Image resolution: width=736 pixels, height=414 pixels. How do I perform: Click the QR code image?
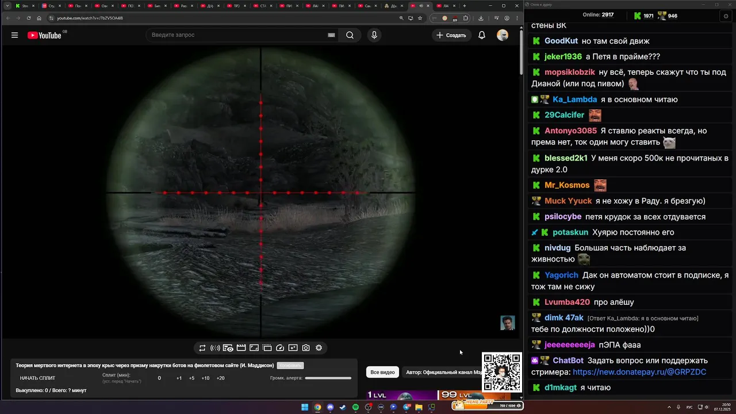point(501,372)
